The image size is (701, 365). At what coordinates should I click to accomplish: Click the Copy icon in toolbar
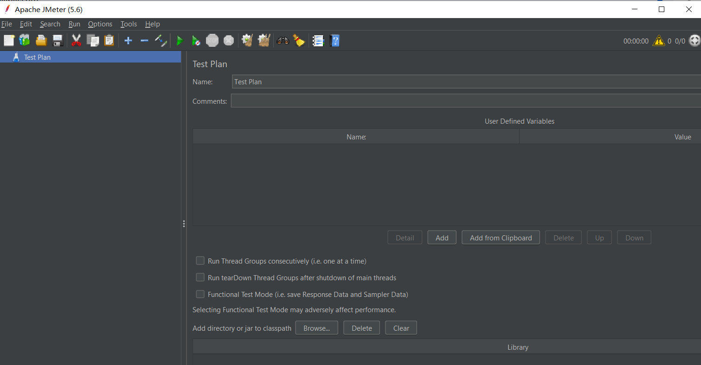tap(93, 41)
